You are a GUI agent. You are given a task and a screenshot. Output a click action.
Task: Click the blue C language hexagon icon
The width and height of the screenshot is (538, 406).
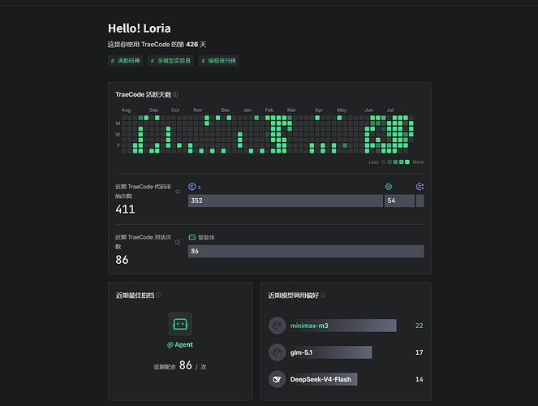pos(192,187)
